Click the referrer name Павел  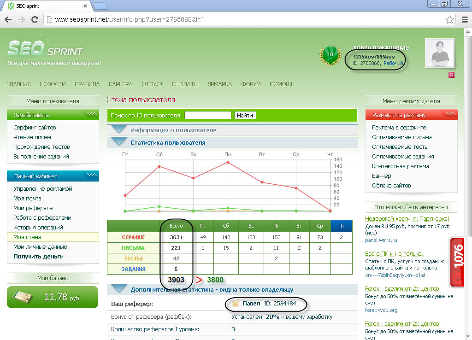(x=251, y=303)
